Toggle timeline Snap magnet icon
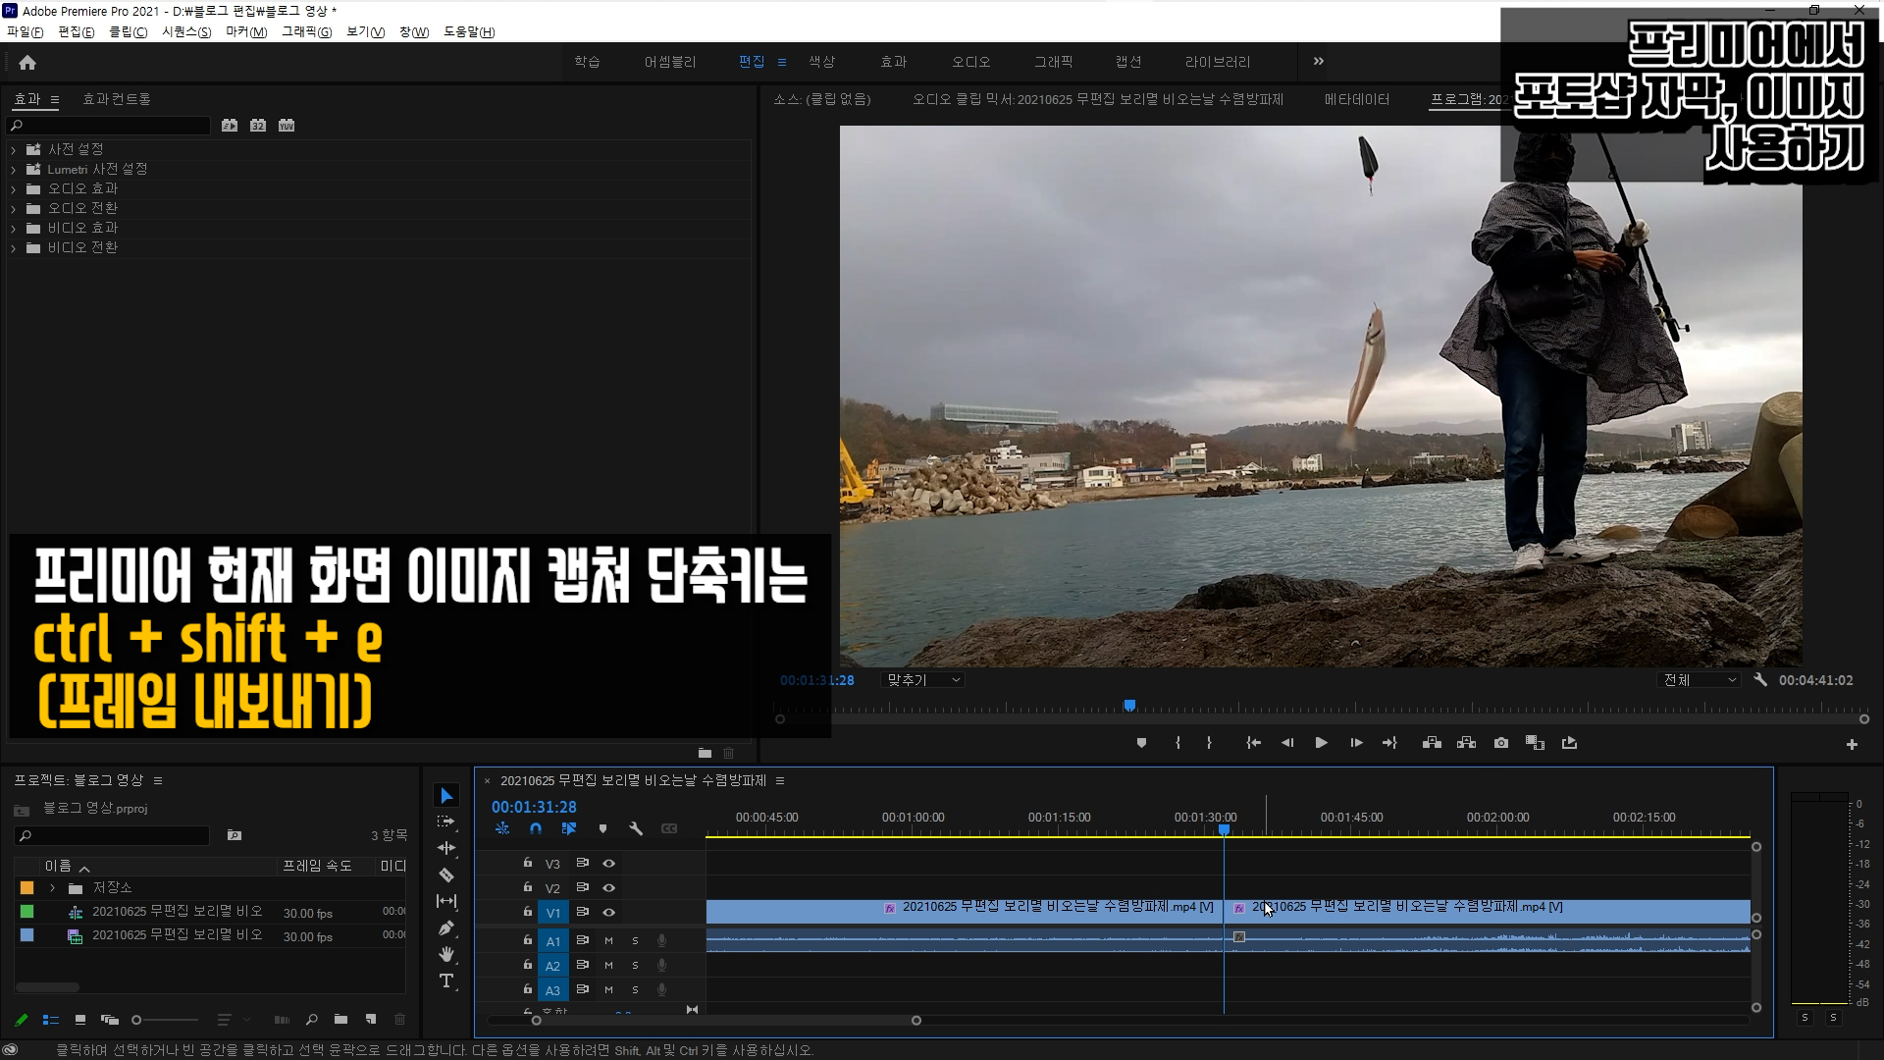Image resolution: width=1884 pixels, height=1060 pixels. click(536, 828)
